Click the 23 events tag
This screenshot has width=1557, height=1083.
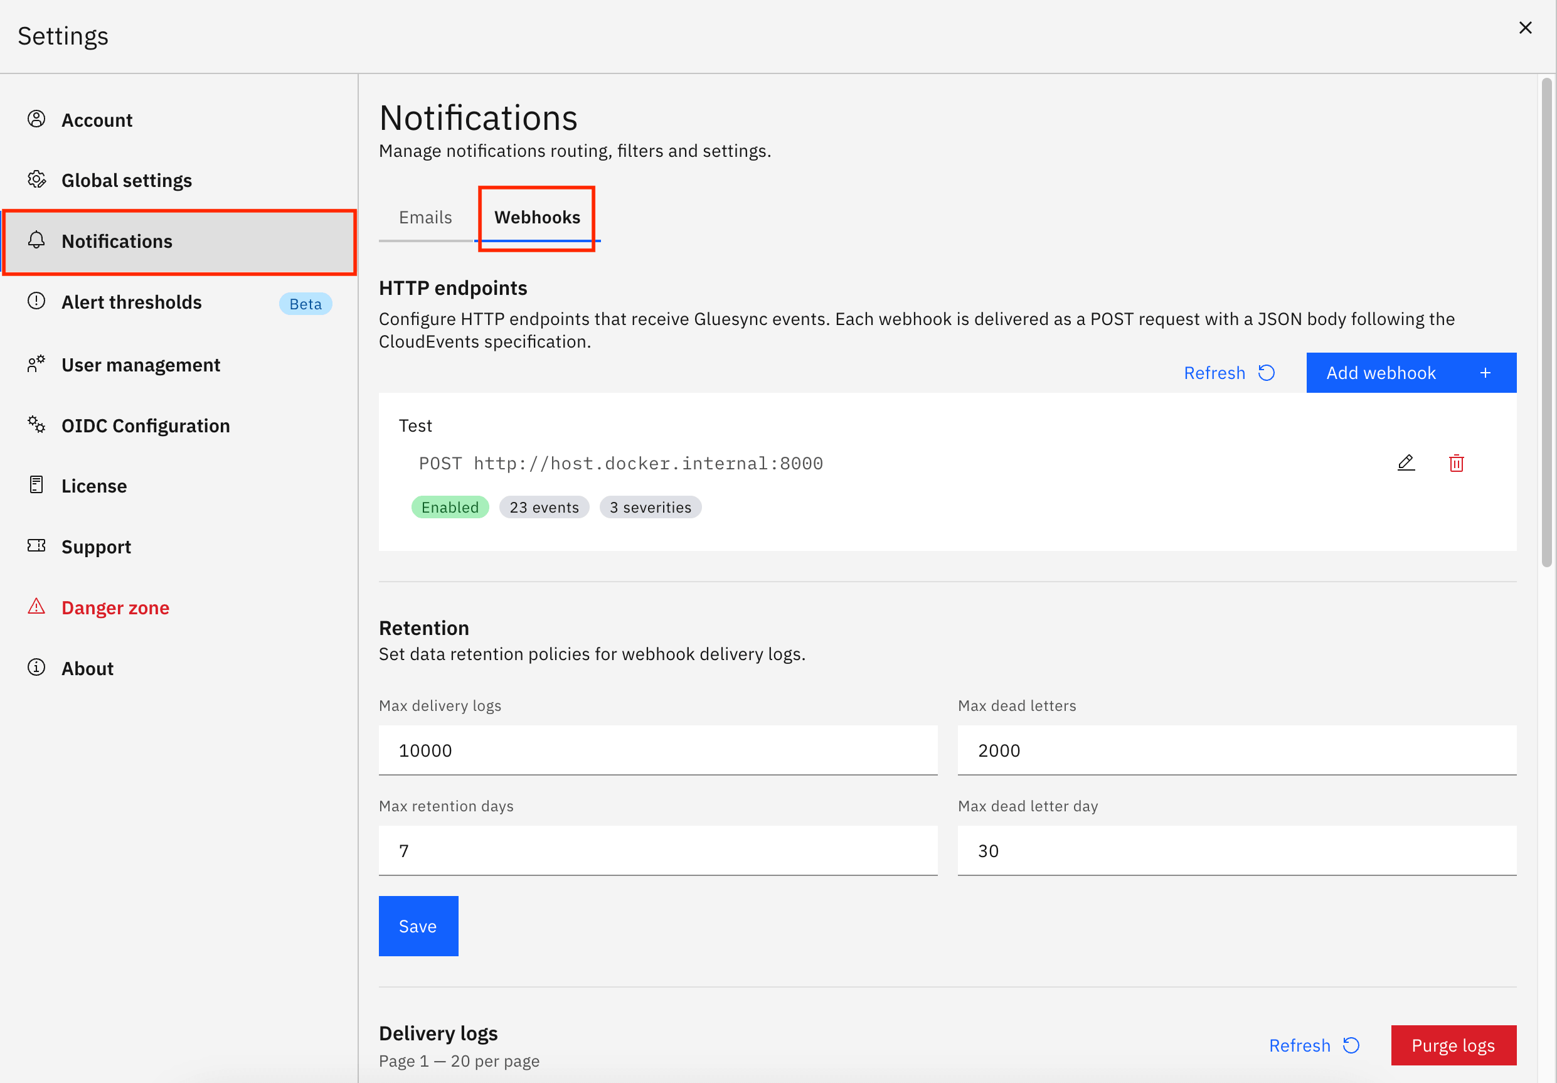[x=544, y=507]
